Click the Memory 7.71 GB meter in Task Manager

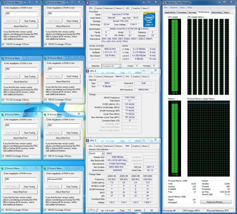coord(174,138)
